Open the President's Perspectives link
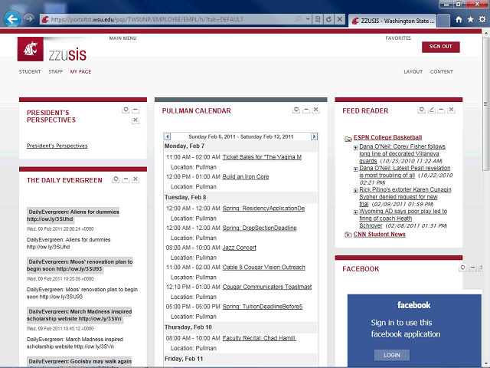The image size is (490, 368). (x=57, y=146)
